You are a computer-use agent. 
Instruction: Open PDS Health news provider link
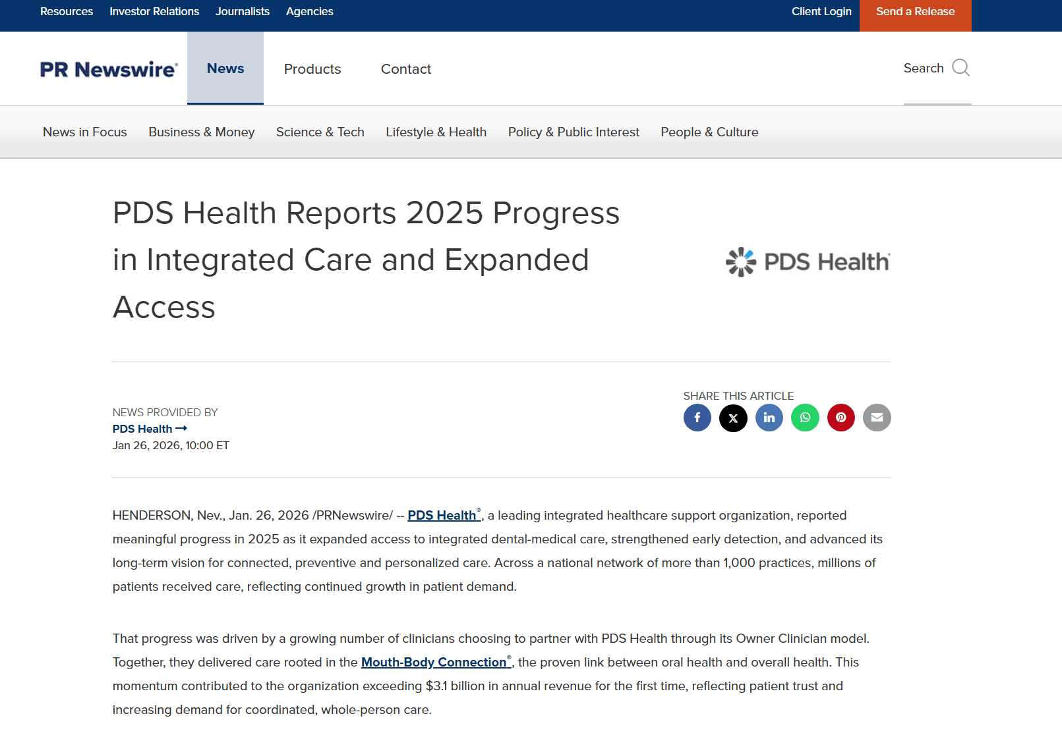pos(150,429)
